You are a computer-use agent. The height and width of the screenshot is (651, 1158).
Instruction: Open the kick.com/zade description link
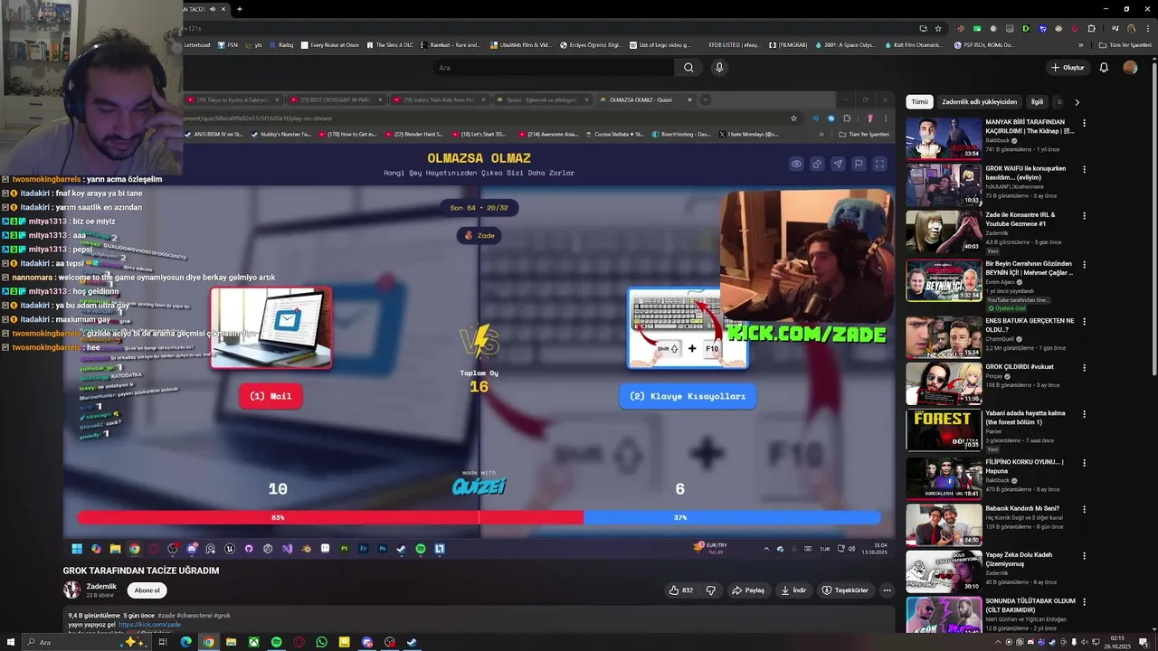[x=149, y=625]
